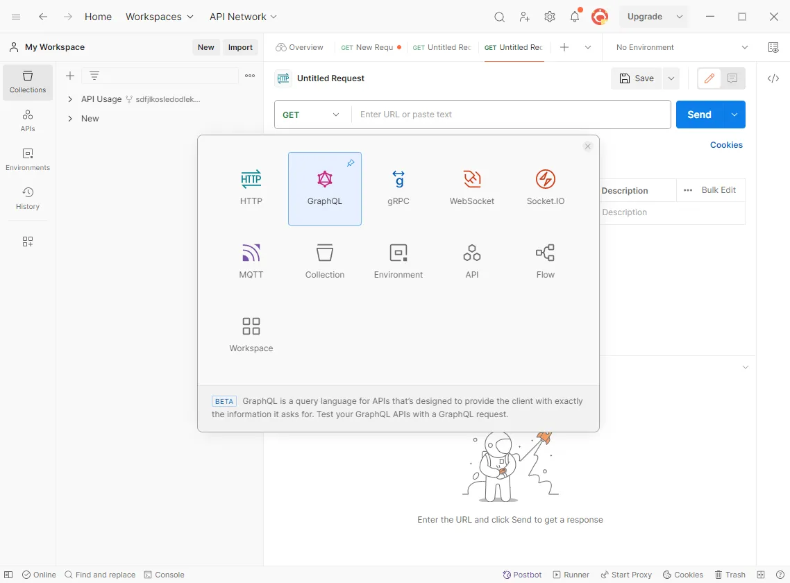Open the GET method dropdown
Image resolution: width=790 pixels, height=583 pixels.
[312, 115]
